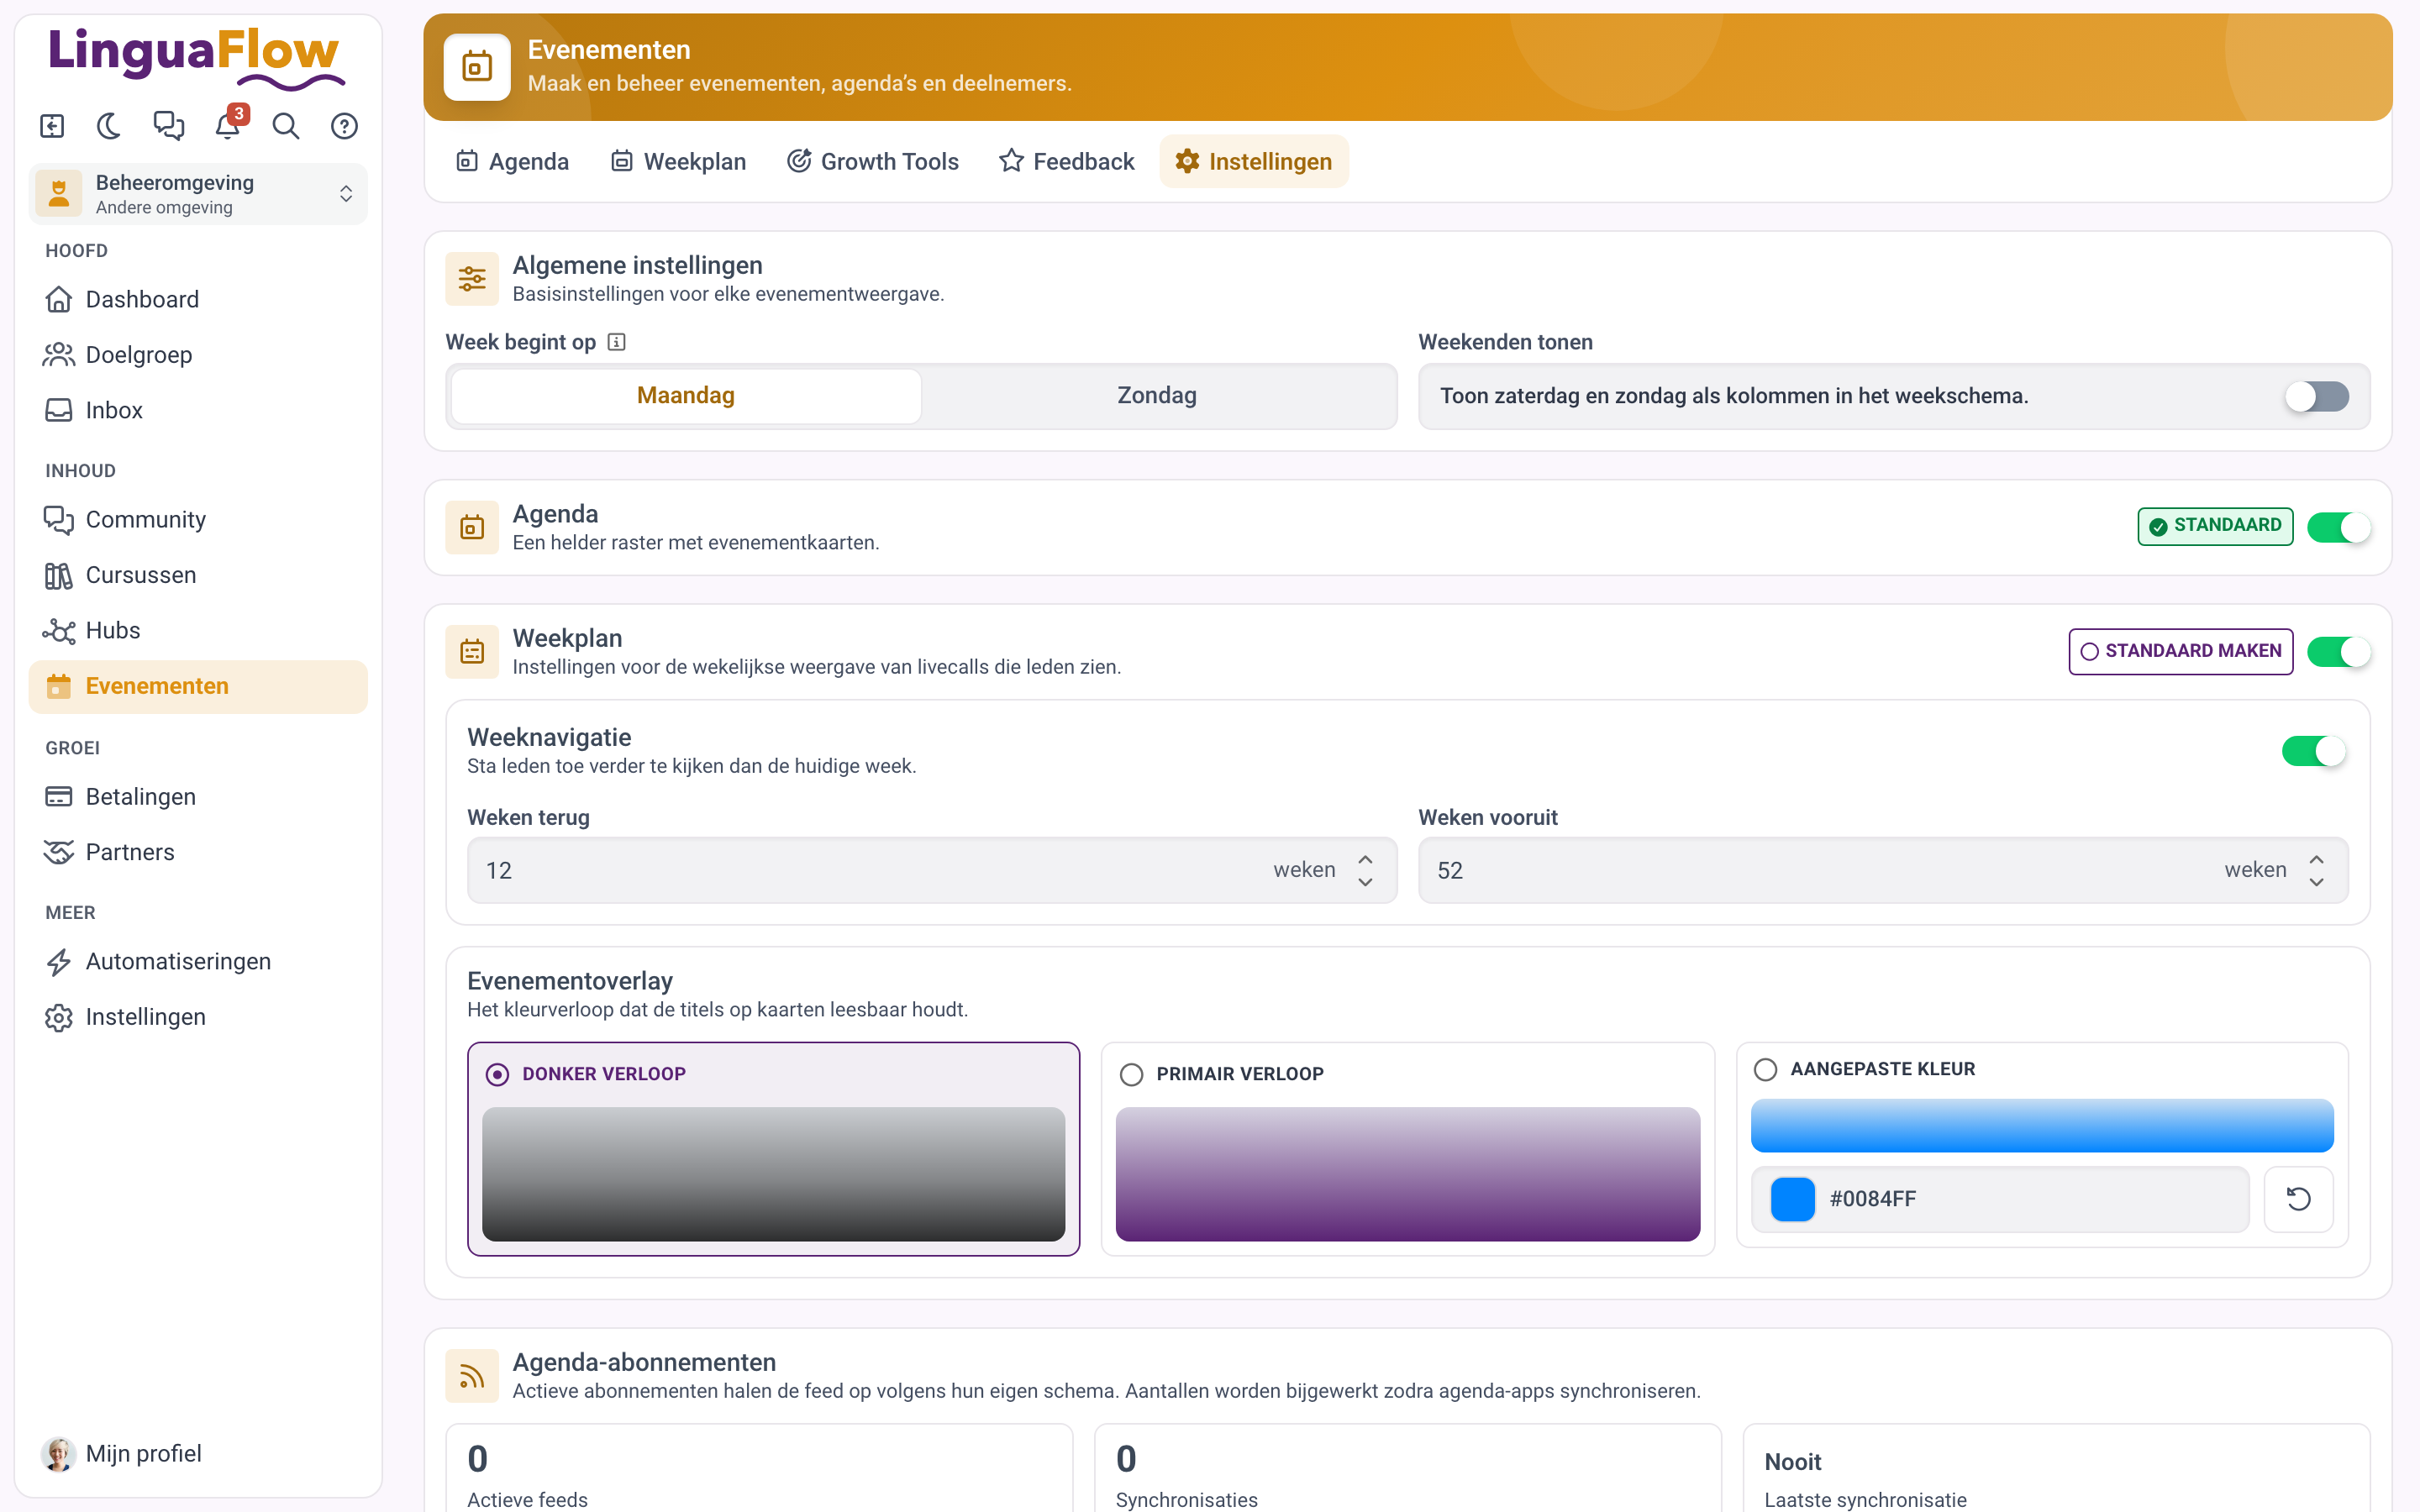Expand the Beheeromgeving environment switcher
This screenshot has height=1512, width=2420.
pyautogui.click(x=198, y=194)
